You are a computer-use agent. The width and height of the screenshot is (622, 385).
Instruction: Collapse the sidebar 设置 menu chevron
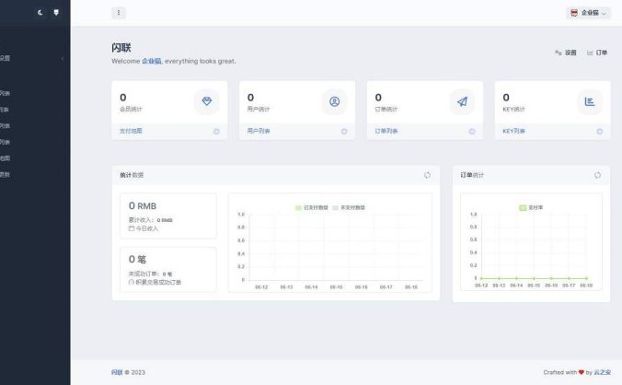click(63, 58)
